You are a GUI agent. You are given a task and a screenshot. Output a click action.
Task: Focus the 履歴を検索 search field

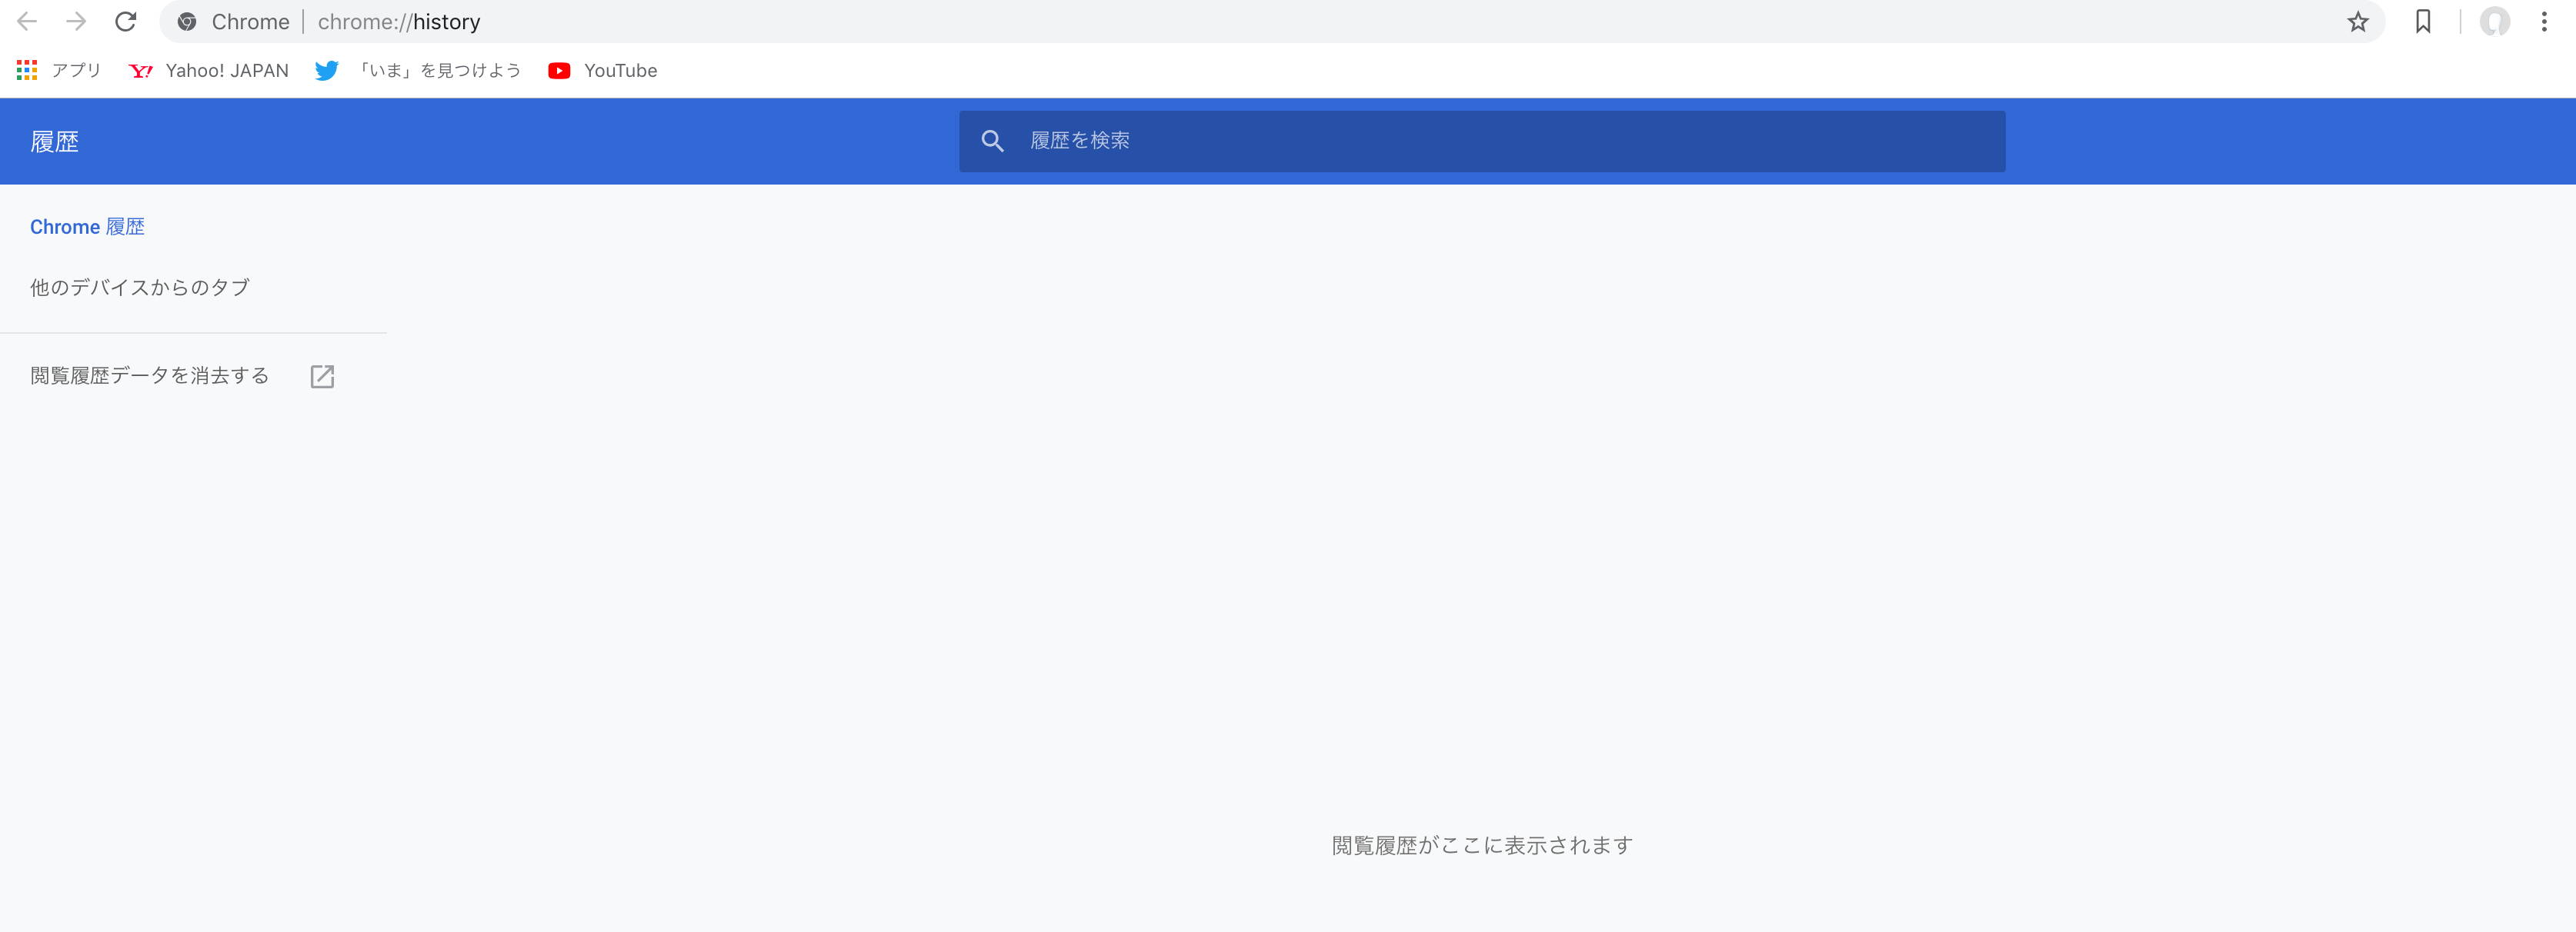[1482, 141]
